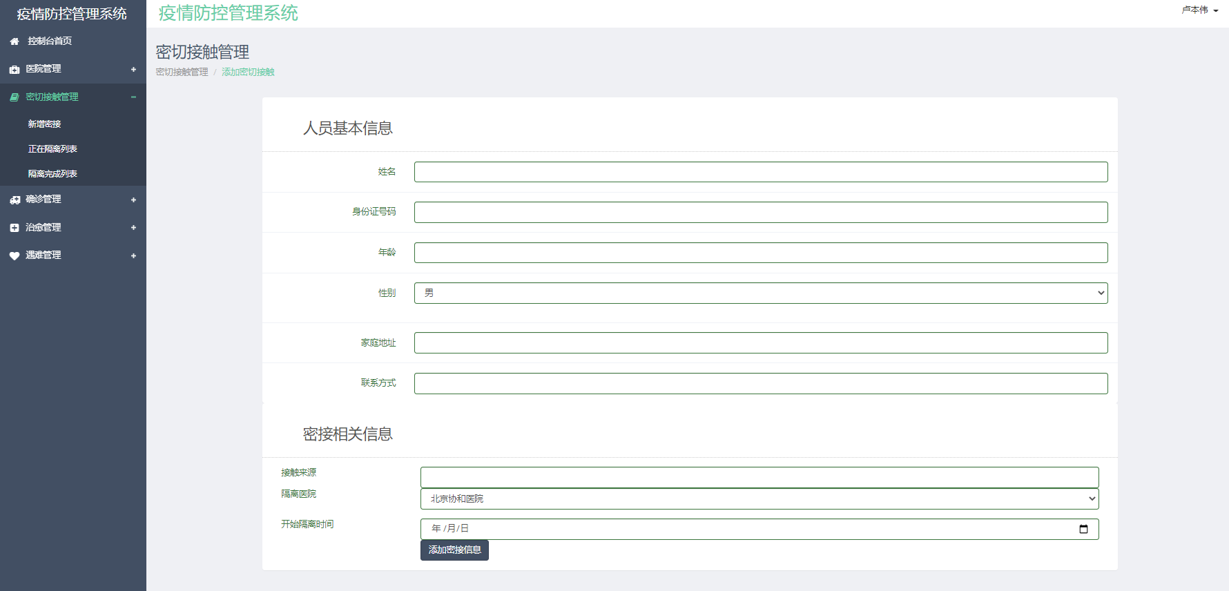This screenshot has height=591, width=1229.
Task: Click the green header title 疫情防控管理系统
Action: point(229,13)
